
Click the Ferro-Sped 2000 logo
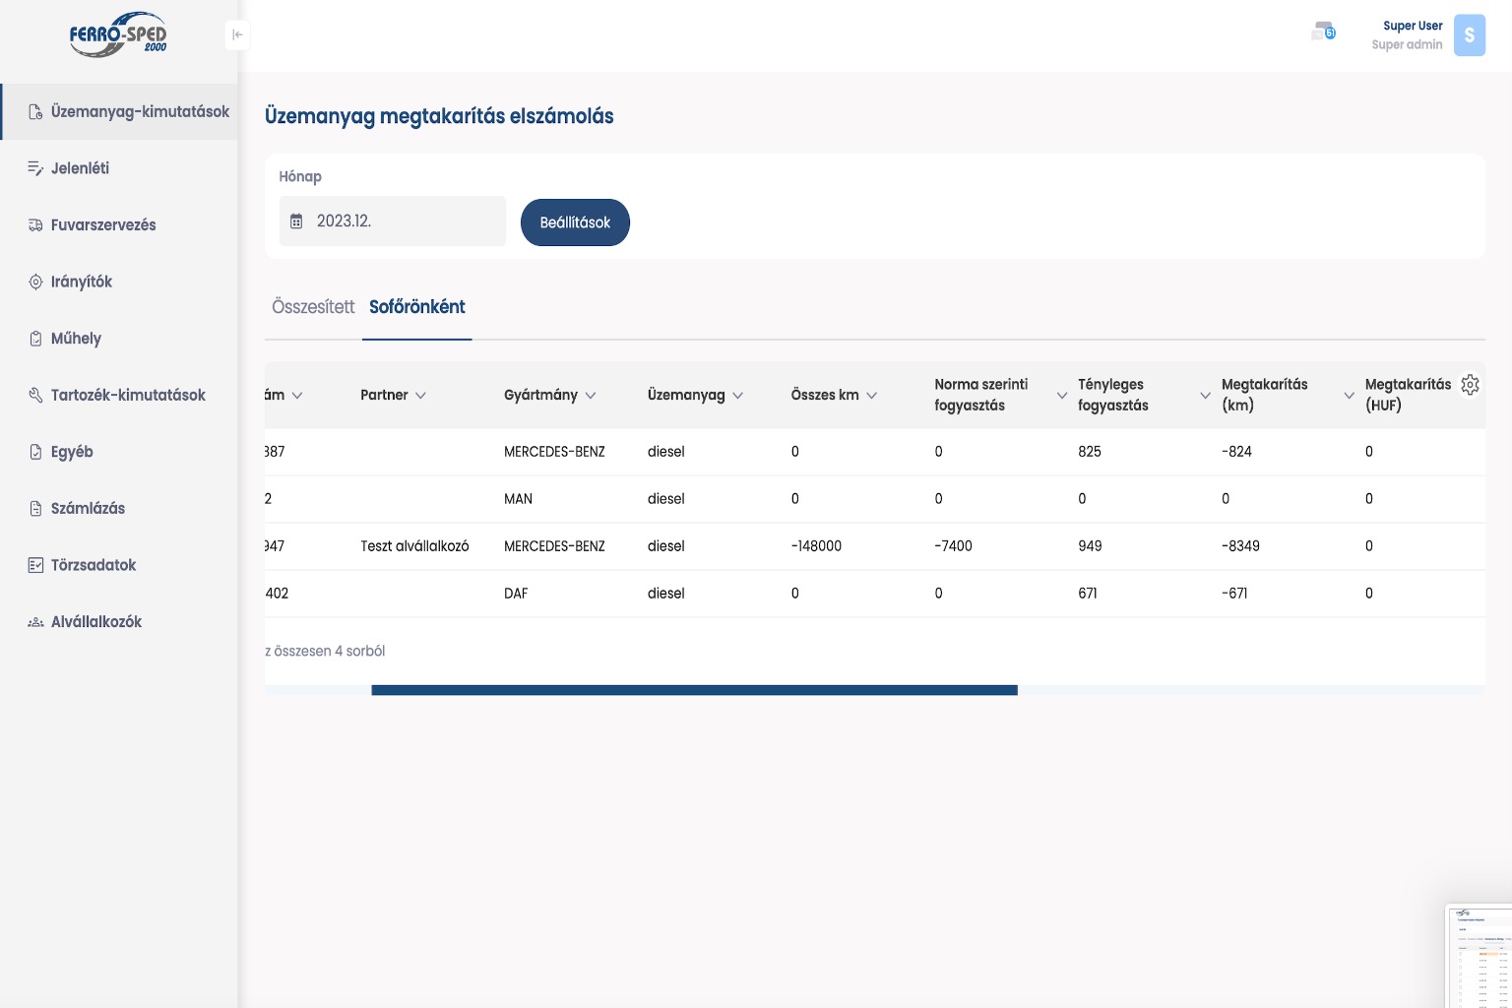pyautogui.click(x=118, y=35)
